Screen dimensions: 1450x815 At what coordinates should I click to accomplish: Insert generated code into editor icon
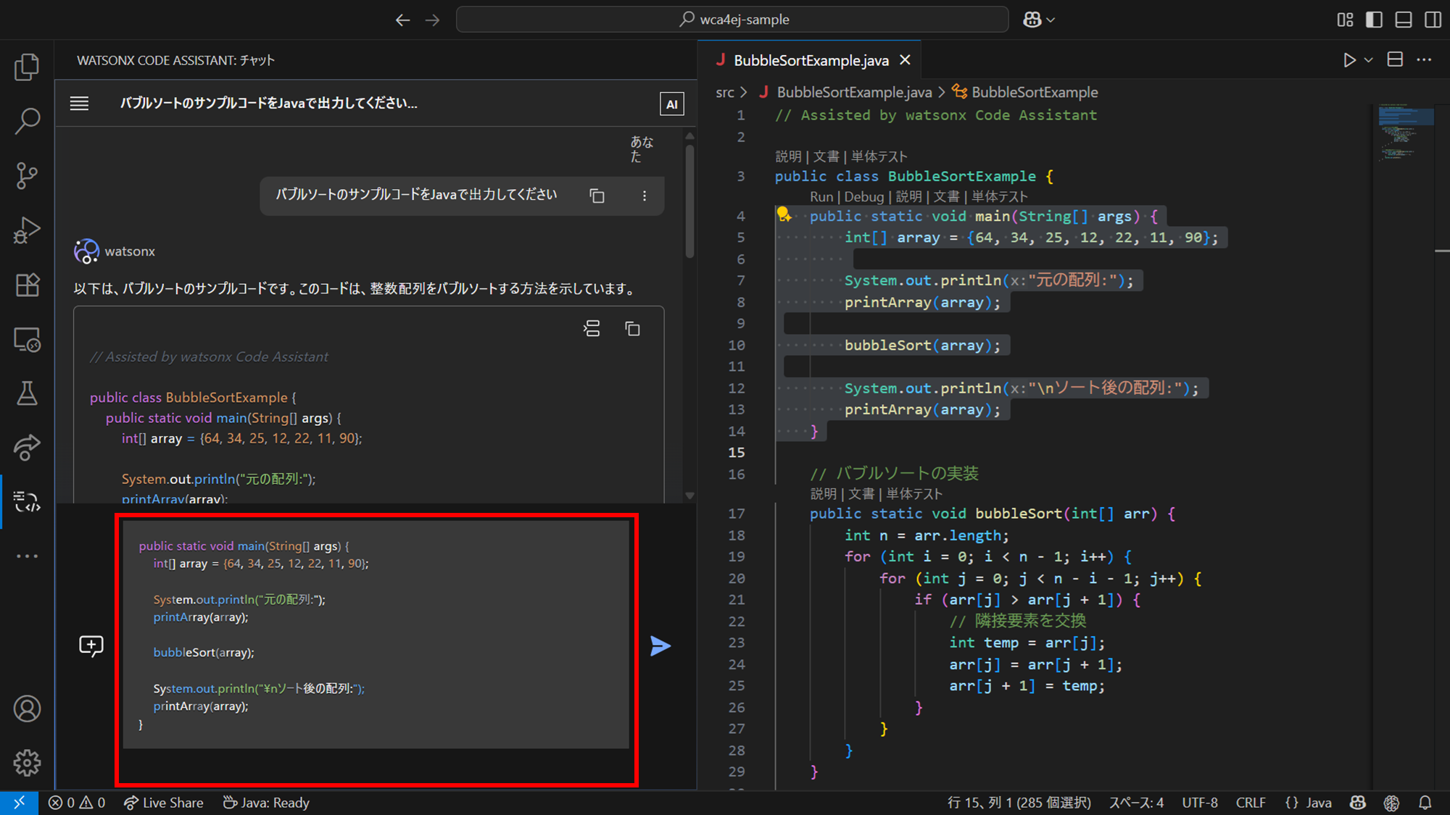point(592,329)
